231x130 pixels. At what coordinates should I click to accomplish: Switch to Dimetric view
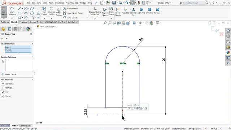[149, 11]
